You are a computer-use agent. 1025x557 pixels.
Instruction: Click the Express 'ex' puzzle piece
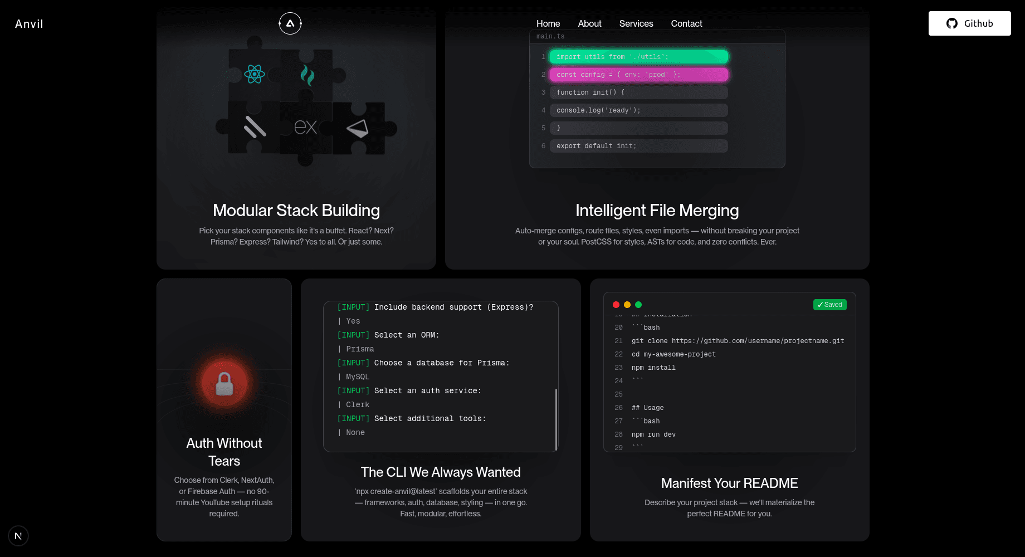[x=305, y=128]
